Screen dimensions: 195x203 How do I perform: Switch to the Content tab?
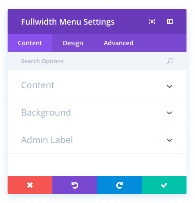pos(30,43)
